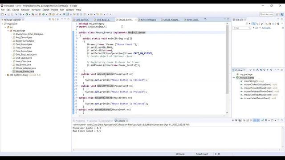Click the Display Selected Console icon
Screen dimensions: 285x160
click(266, 120)
